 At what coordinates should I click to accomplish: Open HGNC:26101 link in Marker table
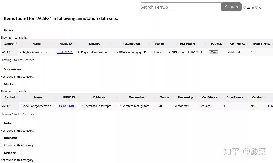coord(67,106)
